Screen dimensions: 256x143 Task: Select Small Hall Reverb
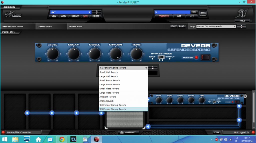[123, 72]
